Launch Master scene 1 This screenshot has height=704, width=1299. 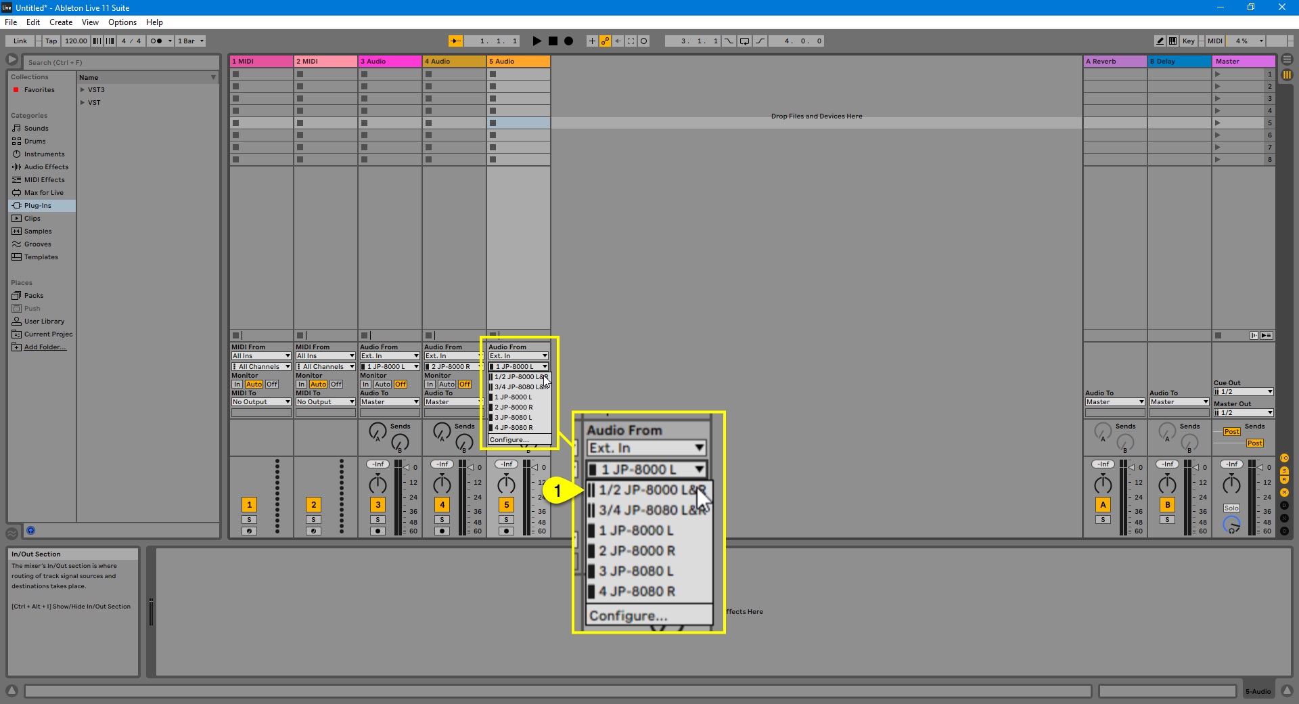click(x=1218, y=74)
